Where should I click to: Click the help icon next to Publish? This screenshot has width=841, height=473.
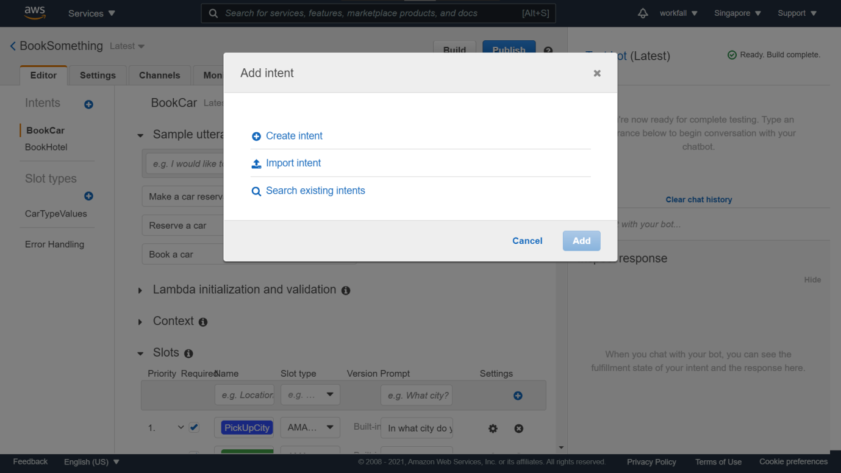548,51
